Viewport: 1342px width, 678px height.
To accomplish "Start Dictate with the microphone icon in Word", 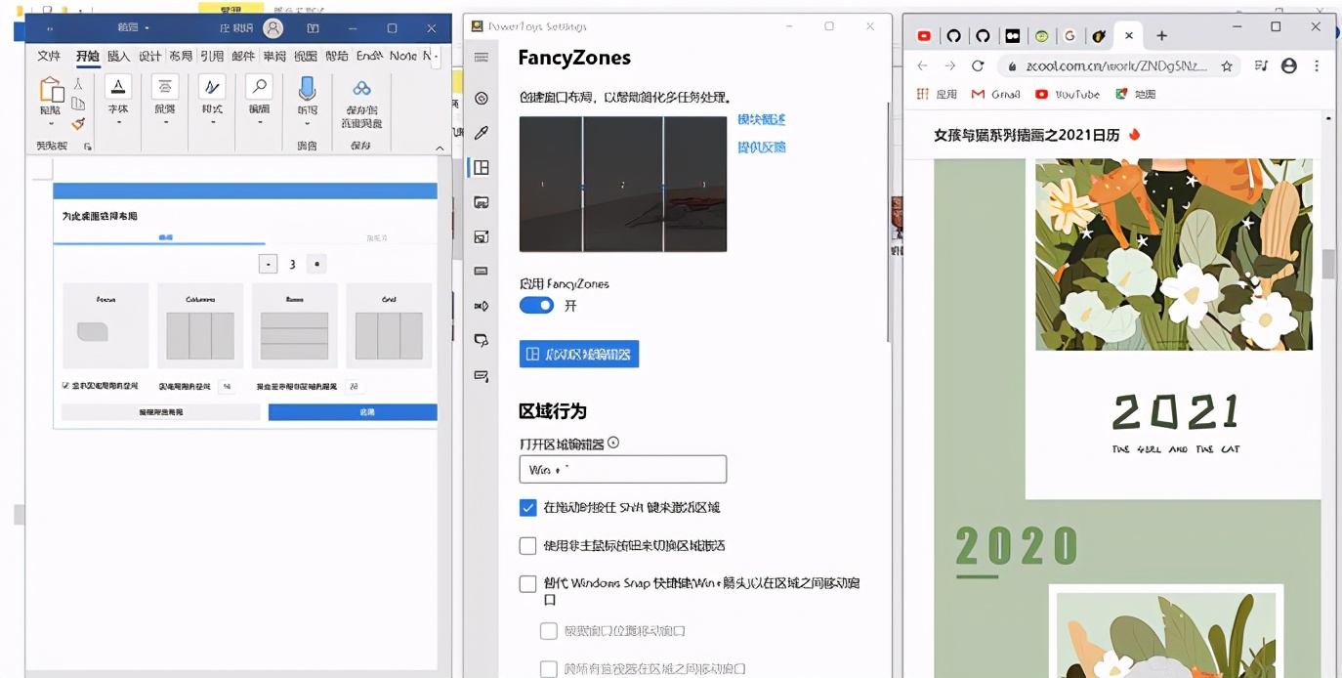I will (x=308, y=89).
